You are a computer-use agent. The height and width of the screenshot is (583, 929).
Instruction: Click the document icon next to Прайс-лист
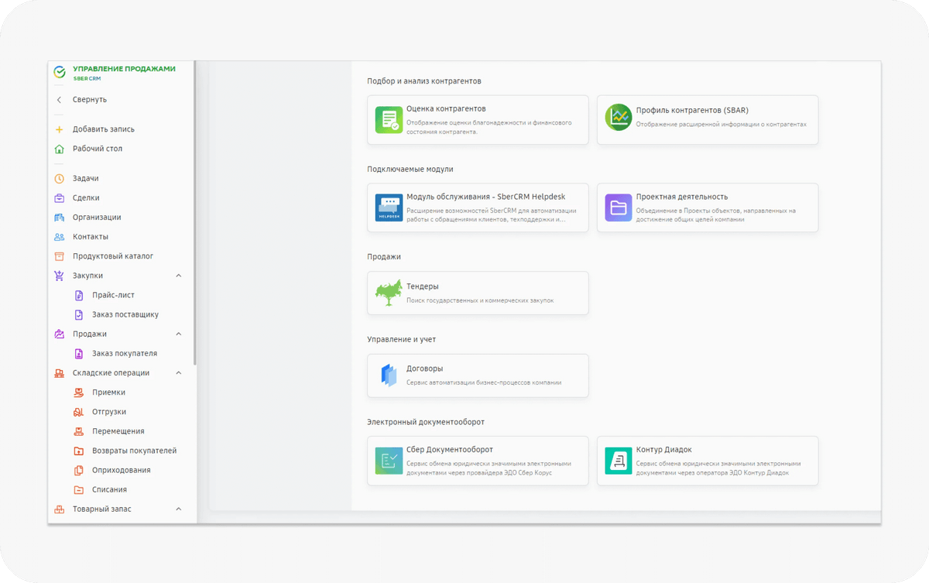click(78, 295)
